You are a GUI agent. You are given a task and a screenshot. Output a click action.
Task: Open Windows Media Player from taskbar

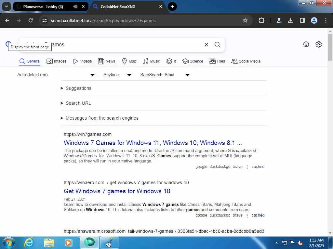[x=68, y=243]
